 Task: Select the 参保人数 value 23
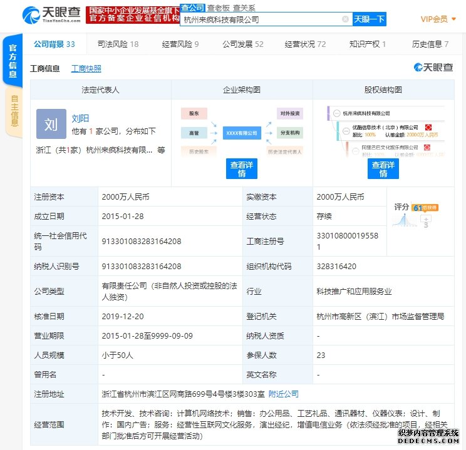pyautogui.click(x=321, y=355)
